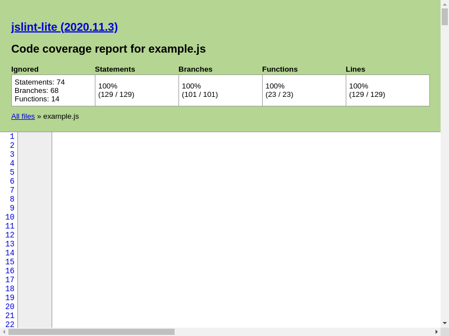Open the jslint-lite (2020.11.3) link

[x=65, y=27]
